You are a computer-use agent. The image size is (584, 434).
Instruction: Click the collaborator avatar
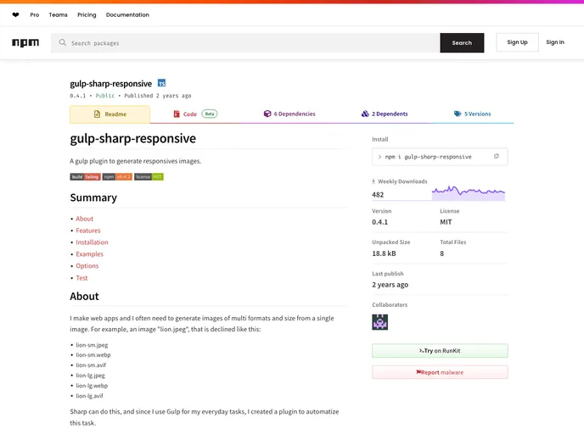[380, 322]
